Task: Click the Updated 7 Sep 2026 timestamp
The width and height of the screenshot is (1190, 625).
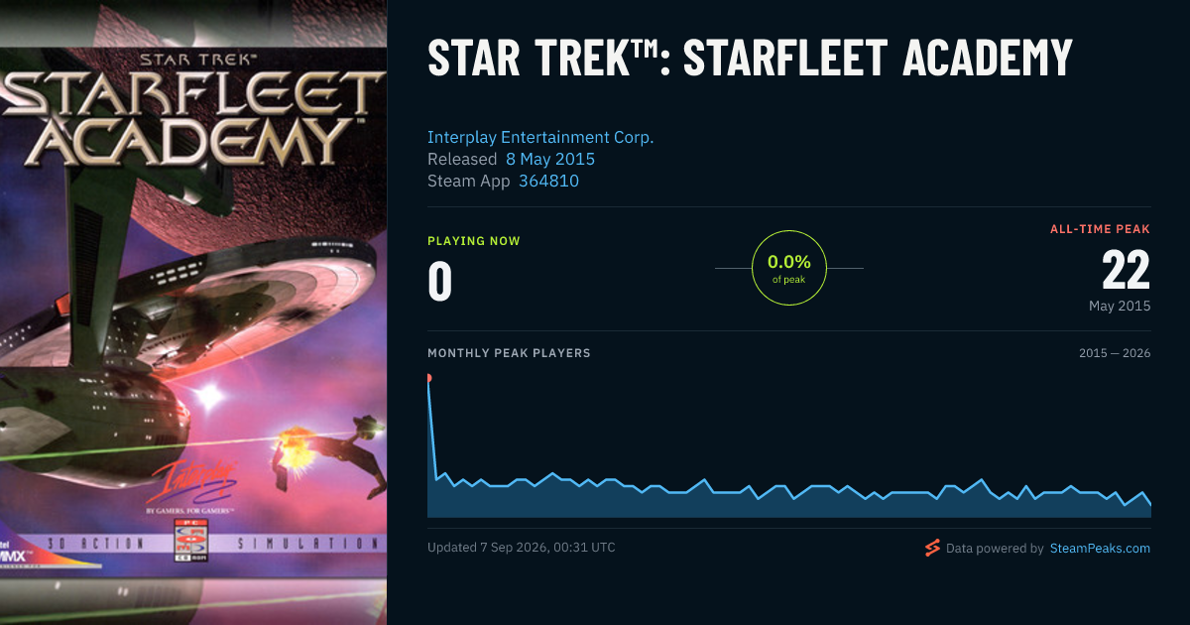Action: 521,548
